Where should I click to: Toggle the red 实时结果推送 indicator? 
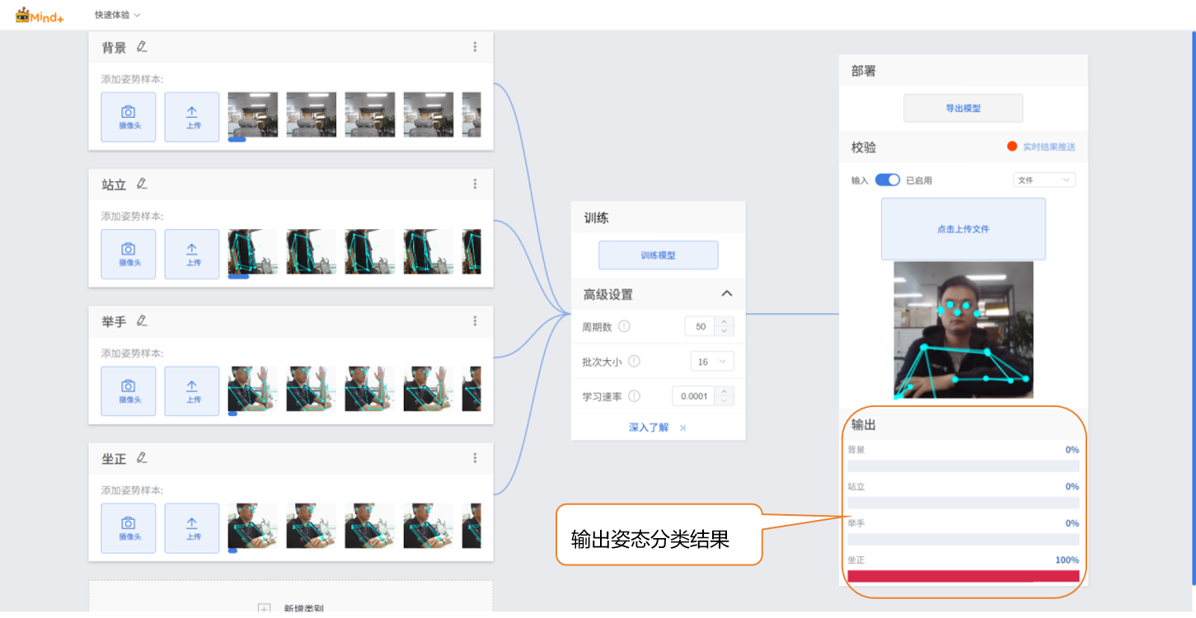click(1012, 147)
